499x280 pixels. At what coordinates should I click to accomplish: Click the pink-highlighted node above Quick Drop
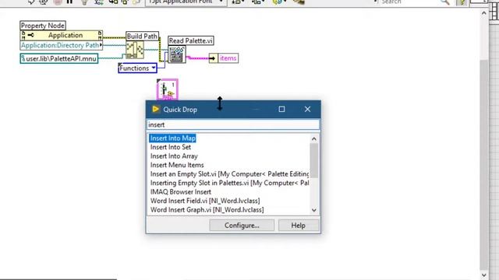pos(168,89)
